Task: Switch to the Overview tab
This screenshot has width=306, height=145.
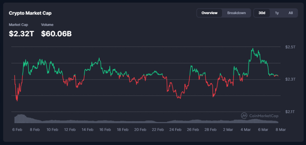Action: coord(209,13)
